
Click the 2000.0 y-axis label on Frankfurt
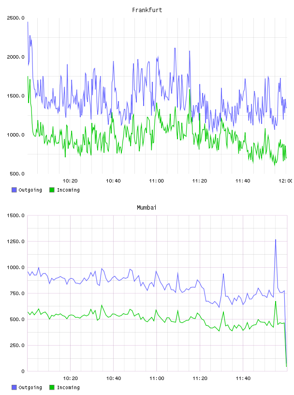tap(16, 57)
